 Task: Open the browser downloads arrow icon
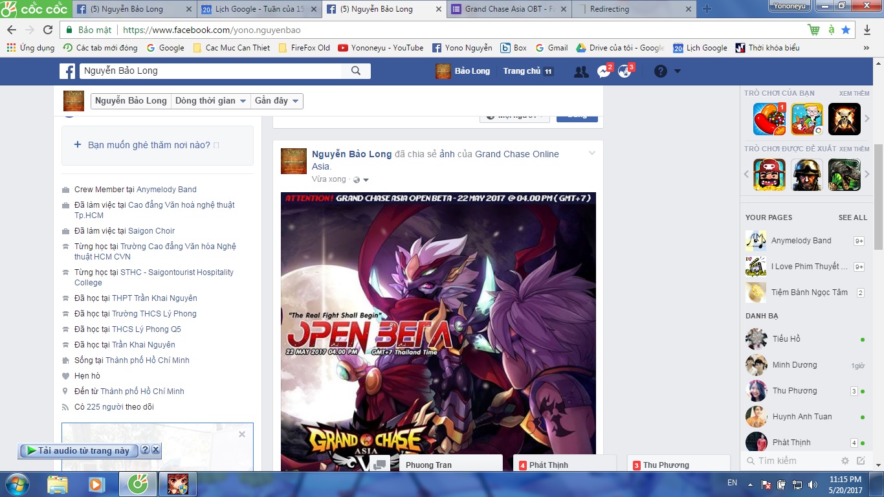[x=867, y=30]
